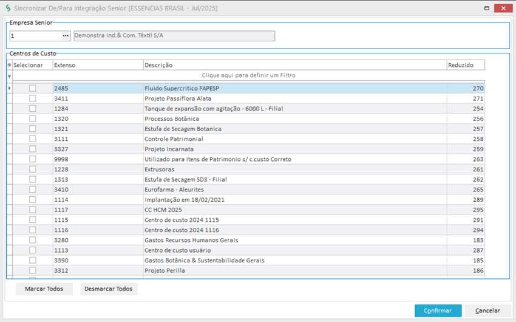Click the filter row funnel icon

point(9,76)
